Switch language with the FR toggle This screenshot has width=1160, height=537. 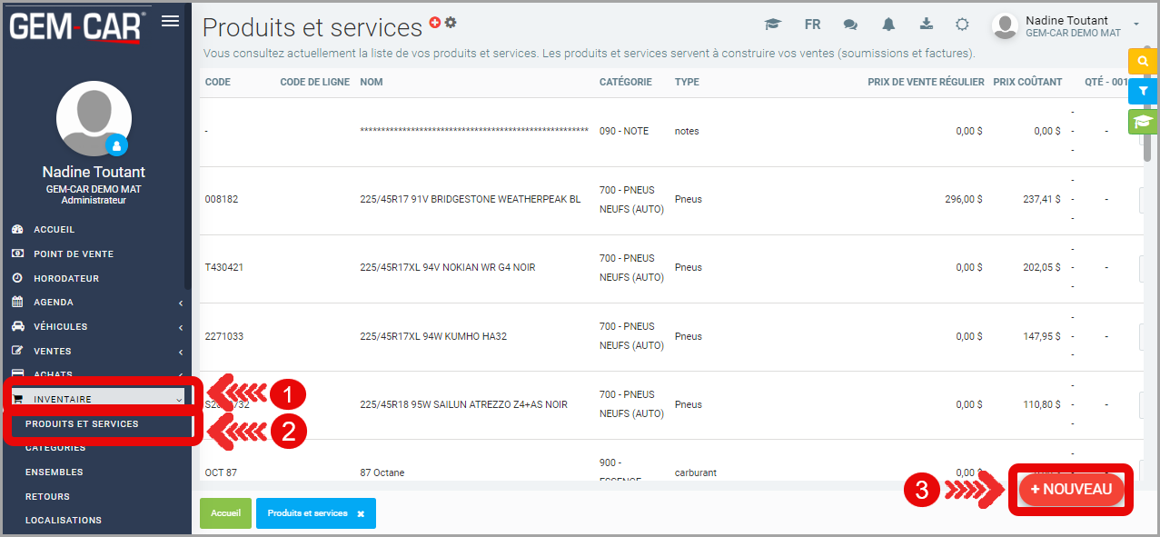pos(812,25)
